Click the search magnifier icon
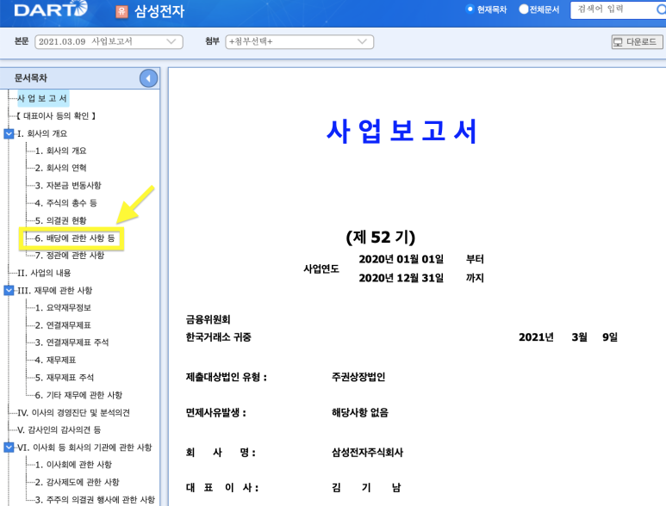Viewport: 666px width, 506px height. click(x=661, y=9)
